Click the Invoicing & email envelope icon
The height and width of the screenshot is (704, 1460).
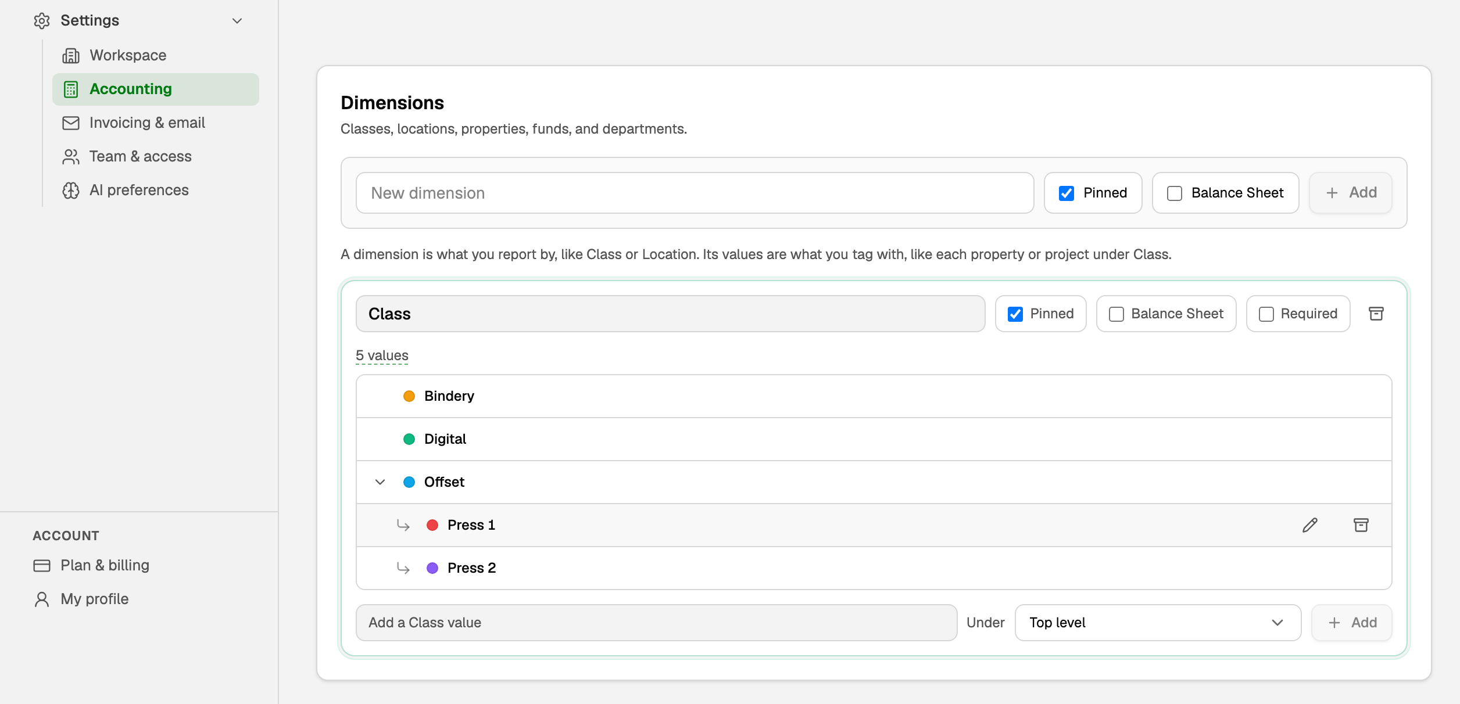pyautogui.click(x=71, y=123)
